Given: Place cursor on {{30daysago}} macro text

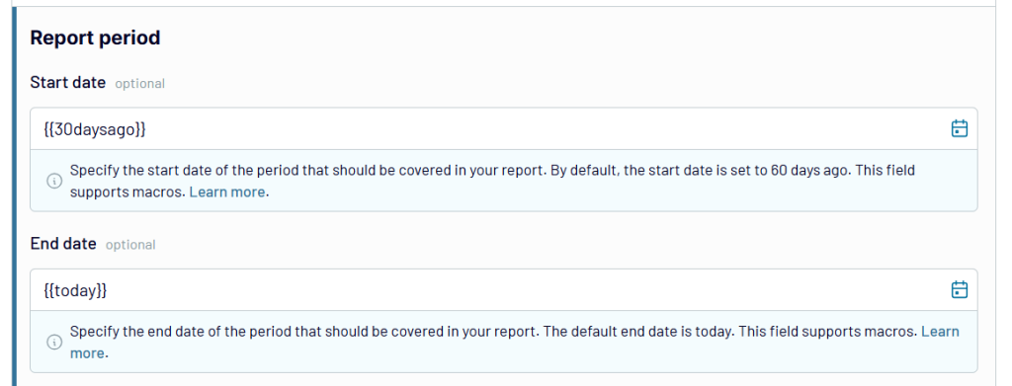Looking at the screenshot, I should pos(95,129).
